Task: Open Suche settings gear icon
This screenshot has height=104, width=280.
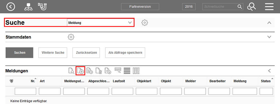Action: pos(145,23)
